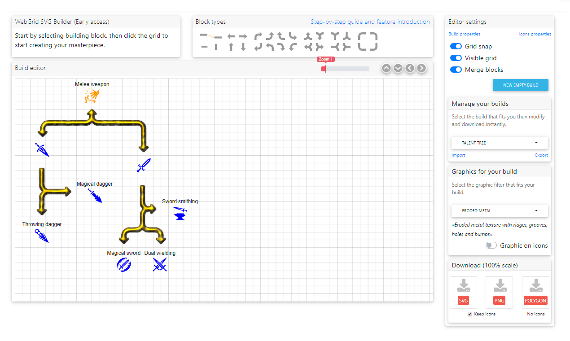
Task: Click the Export link
Action: pyautogui.click(x=541, y=155)
